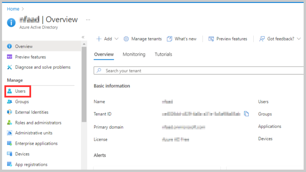Image resolution: width=306 pixels, height=172 pixels.
Task: Click the Groups label in Basic information
Action: [x=265, y=114]
